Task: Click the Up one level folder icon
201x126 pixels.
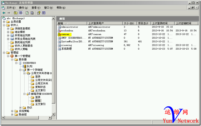Action: pos(15,13)
